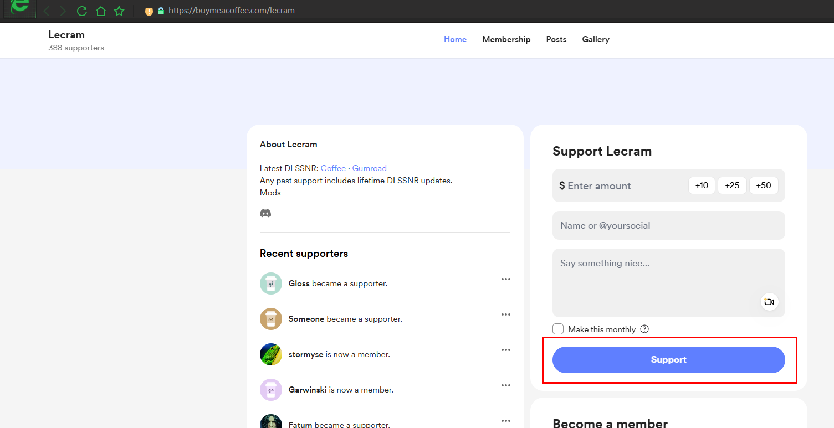Click help icon beside Make this monthly

coord(644,329)
